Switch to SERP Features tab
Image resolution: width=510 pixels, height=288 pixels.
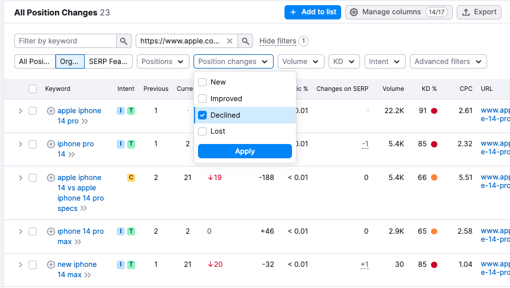coord(109,62)
